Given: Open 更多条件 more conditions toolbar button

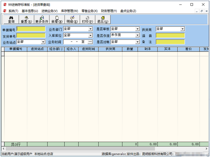Looking at the screenshot, I should [x=42, y=19].
